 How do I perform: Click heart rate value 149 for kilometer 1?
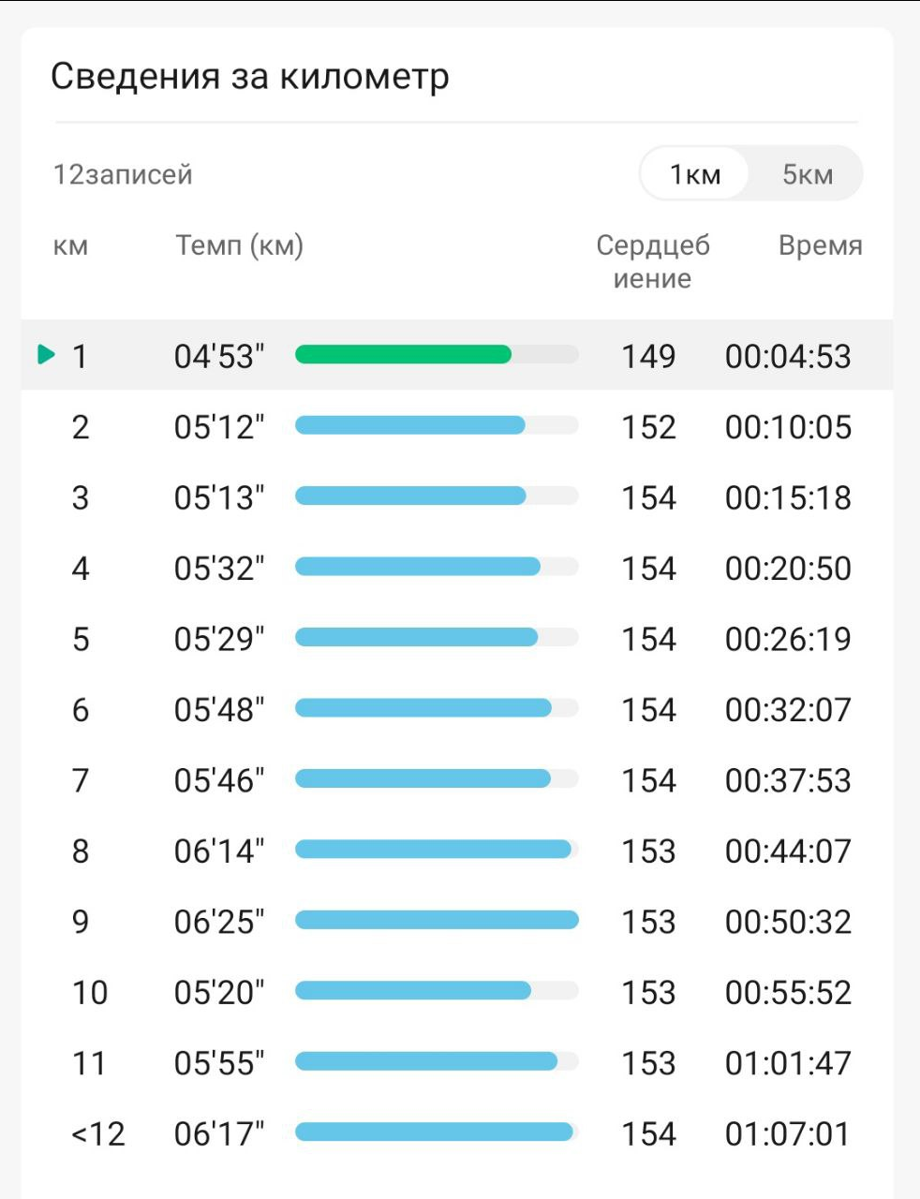[x=648, y=356]
